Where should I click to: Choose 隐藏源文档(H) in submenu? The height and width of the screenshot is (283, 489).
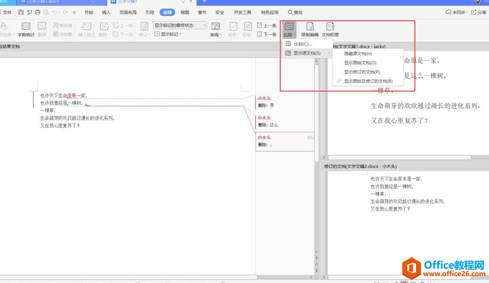368,54
